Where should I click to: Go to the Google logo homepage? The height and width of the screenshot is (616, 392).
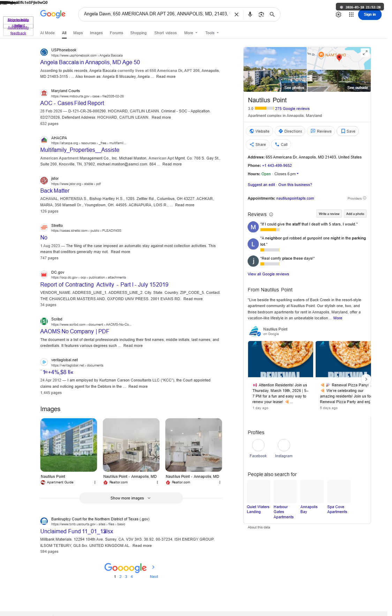coord(53,14)
